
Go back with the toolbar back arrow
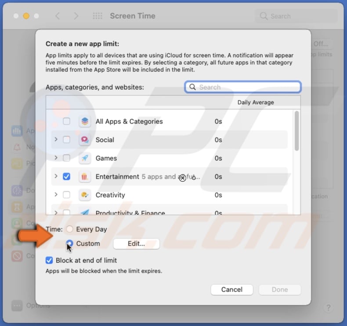(58, 16)
